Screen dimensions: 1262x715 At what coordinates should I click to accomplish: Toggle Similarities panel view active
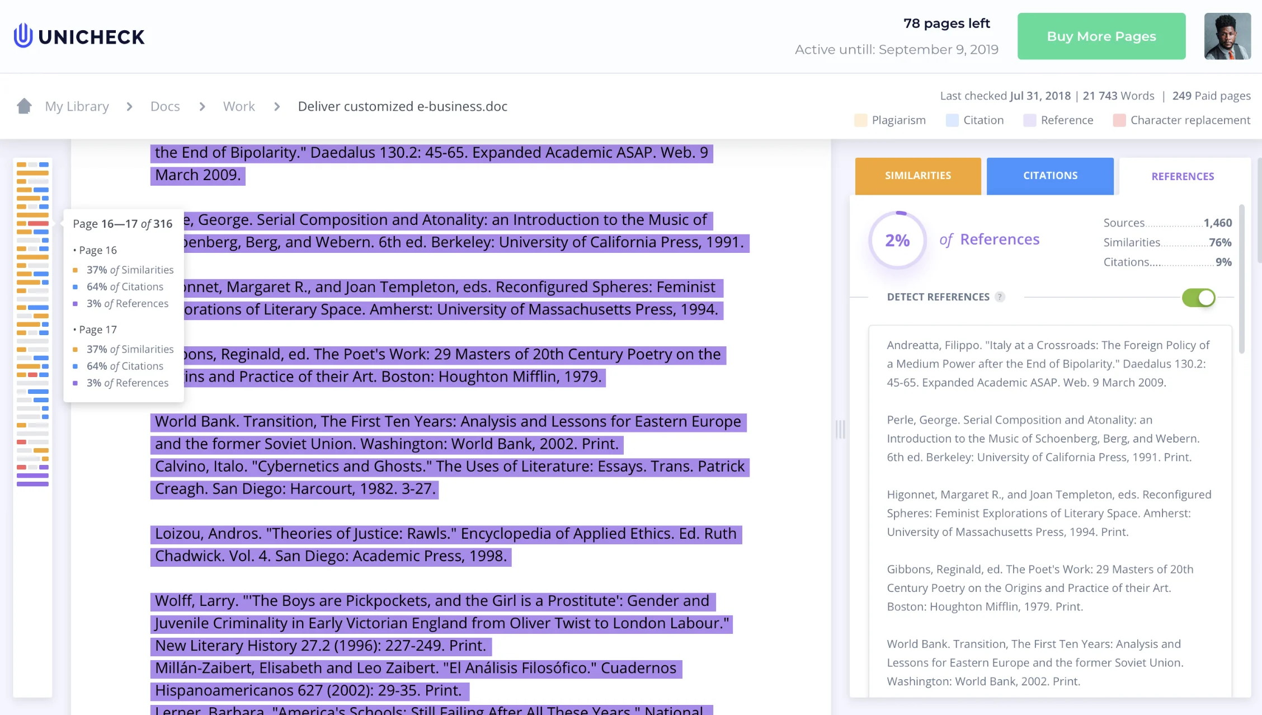coord(918,175)
